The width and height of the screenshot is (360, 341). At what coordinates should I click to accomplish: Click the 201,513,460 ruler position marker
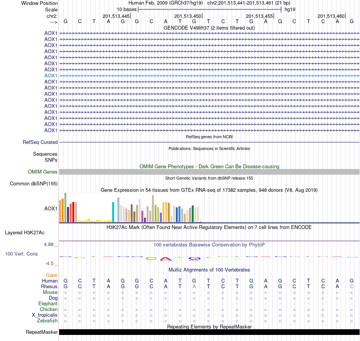tap(331, 16)
